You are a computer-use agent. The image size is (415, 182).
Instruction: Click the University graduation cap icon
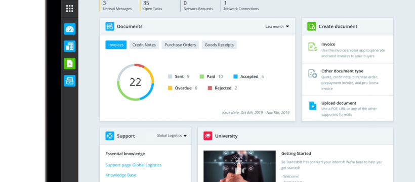[x=208, y=135]
